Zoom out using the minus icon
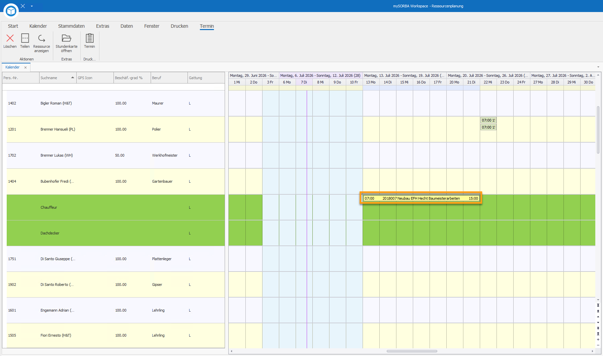This screenshot has height=356, width=603. tap(598, 345)
